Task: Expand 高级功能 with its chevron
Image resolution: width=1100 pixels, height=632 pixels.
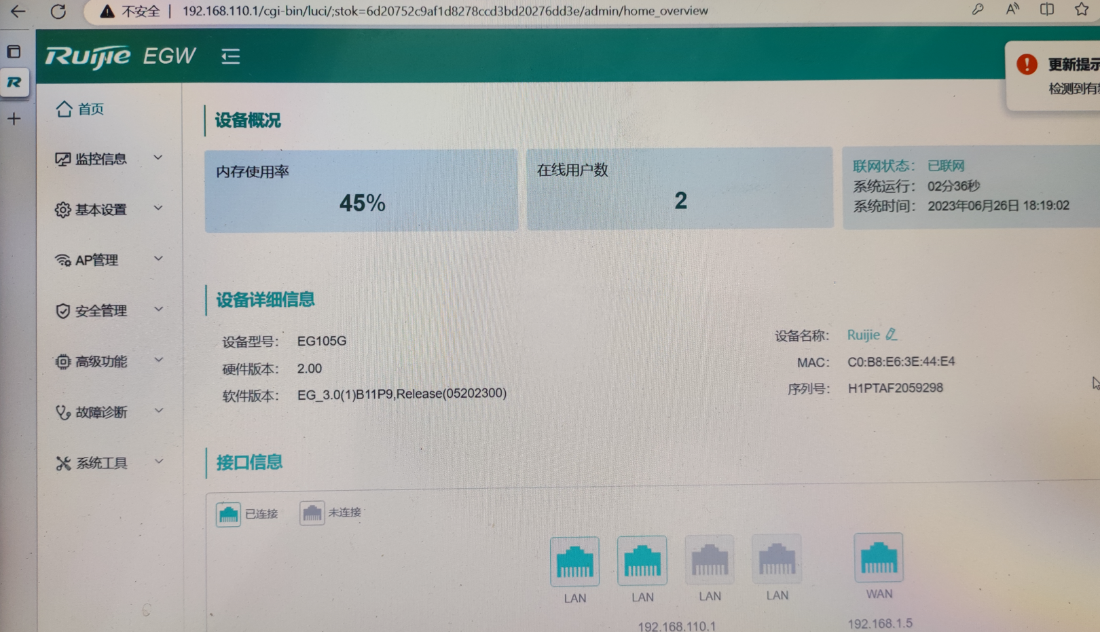Action: click(158, 360)
